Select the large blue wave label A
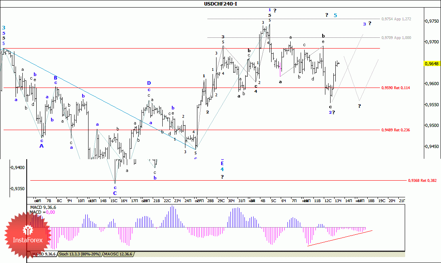 [x=41, y=146]
